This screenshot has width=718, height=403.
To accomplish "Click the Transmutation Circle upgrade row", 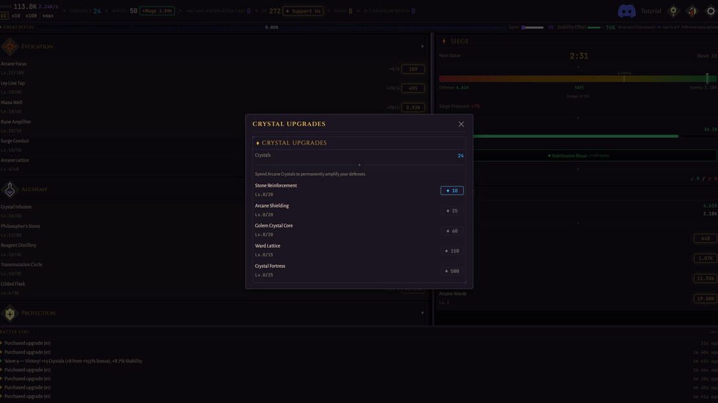I will [x=212, y=269].
